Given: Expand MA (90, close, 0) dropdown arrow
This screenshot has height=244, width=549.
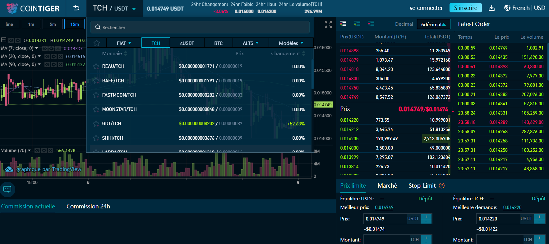Looking at the screenshot, I should tap(39, 64).
